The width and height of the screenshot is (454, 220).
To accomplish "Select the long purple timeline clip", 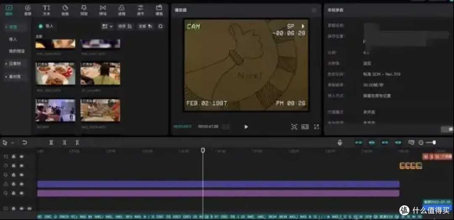I will tap(218, 193).
